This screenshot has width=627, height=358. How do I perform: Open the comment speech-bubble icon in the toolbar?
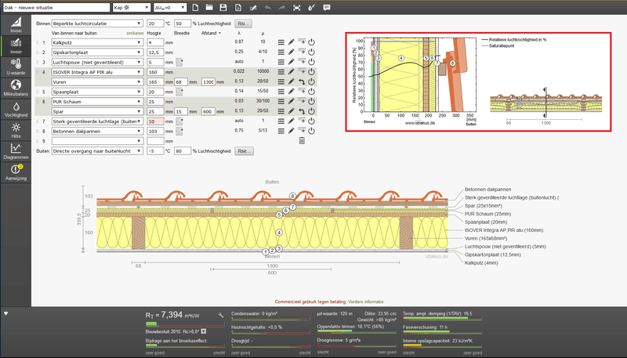(x=327, y=8)
